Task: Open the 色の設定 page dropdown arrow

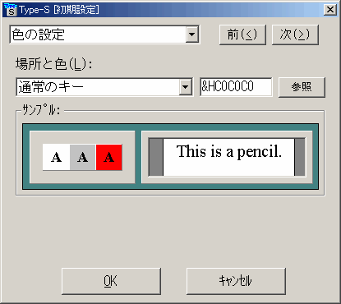Action: coord(192,35)
